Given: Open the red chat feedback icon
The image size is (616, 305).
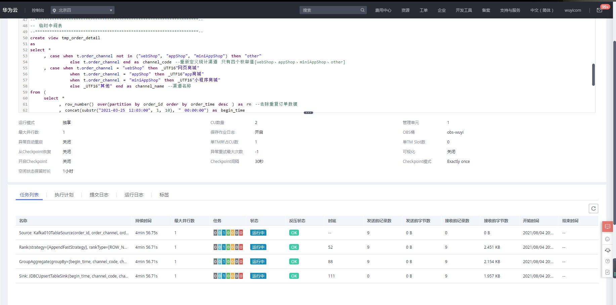Looking at the screenshot, I should [607, 227].
